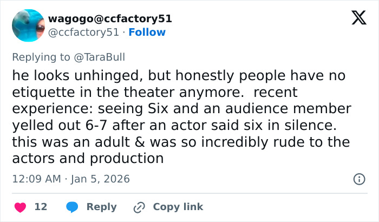Follow the ccfactory51 account
The height and width of the screenshot is (222, 379).
(x=147, y=32)
